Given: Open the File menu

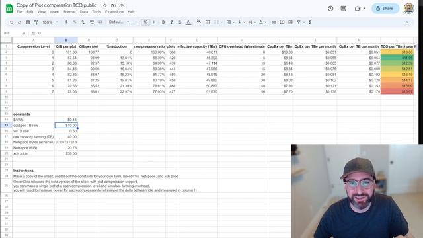Looking at the screenshot, I should pos(20,12).
